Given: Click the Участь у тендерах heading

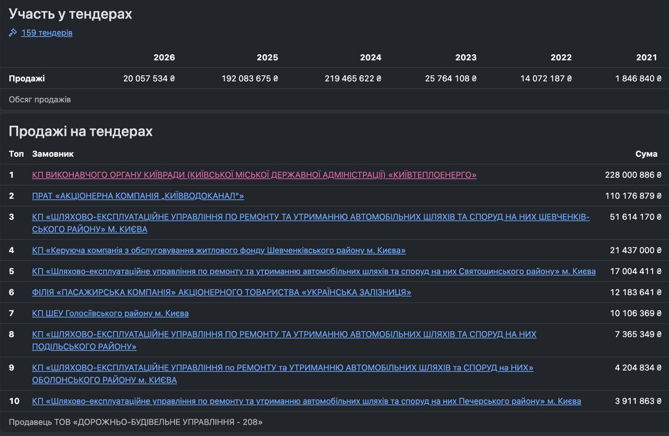Looking at the screenshot, I should pos(71,14).
